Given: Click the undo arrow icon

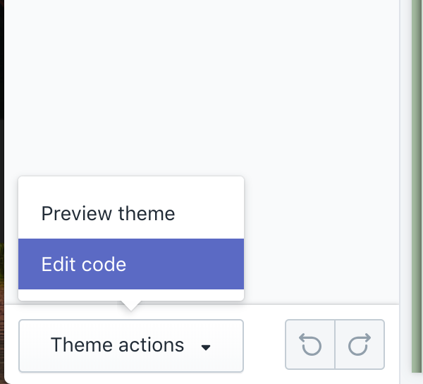Looking at the screenshot, I should click(x=310, y=344).
